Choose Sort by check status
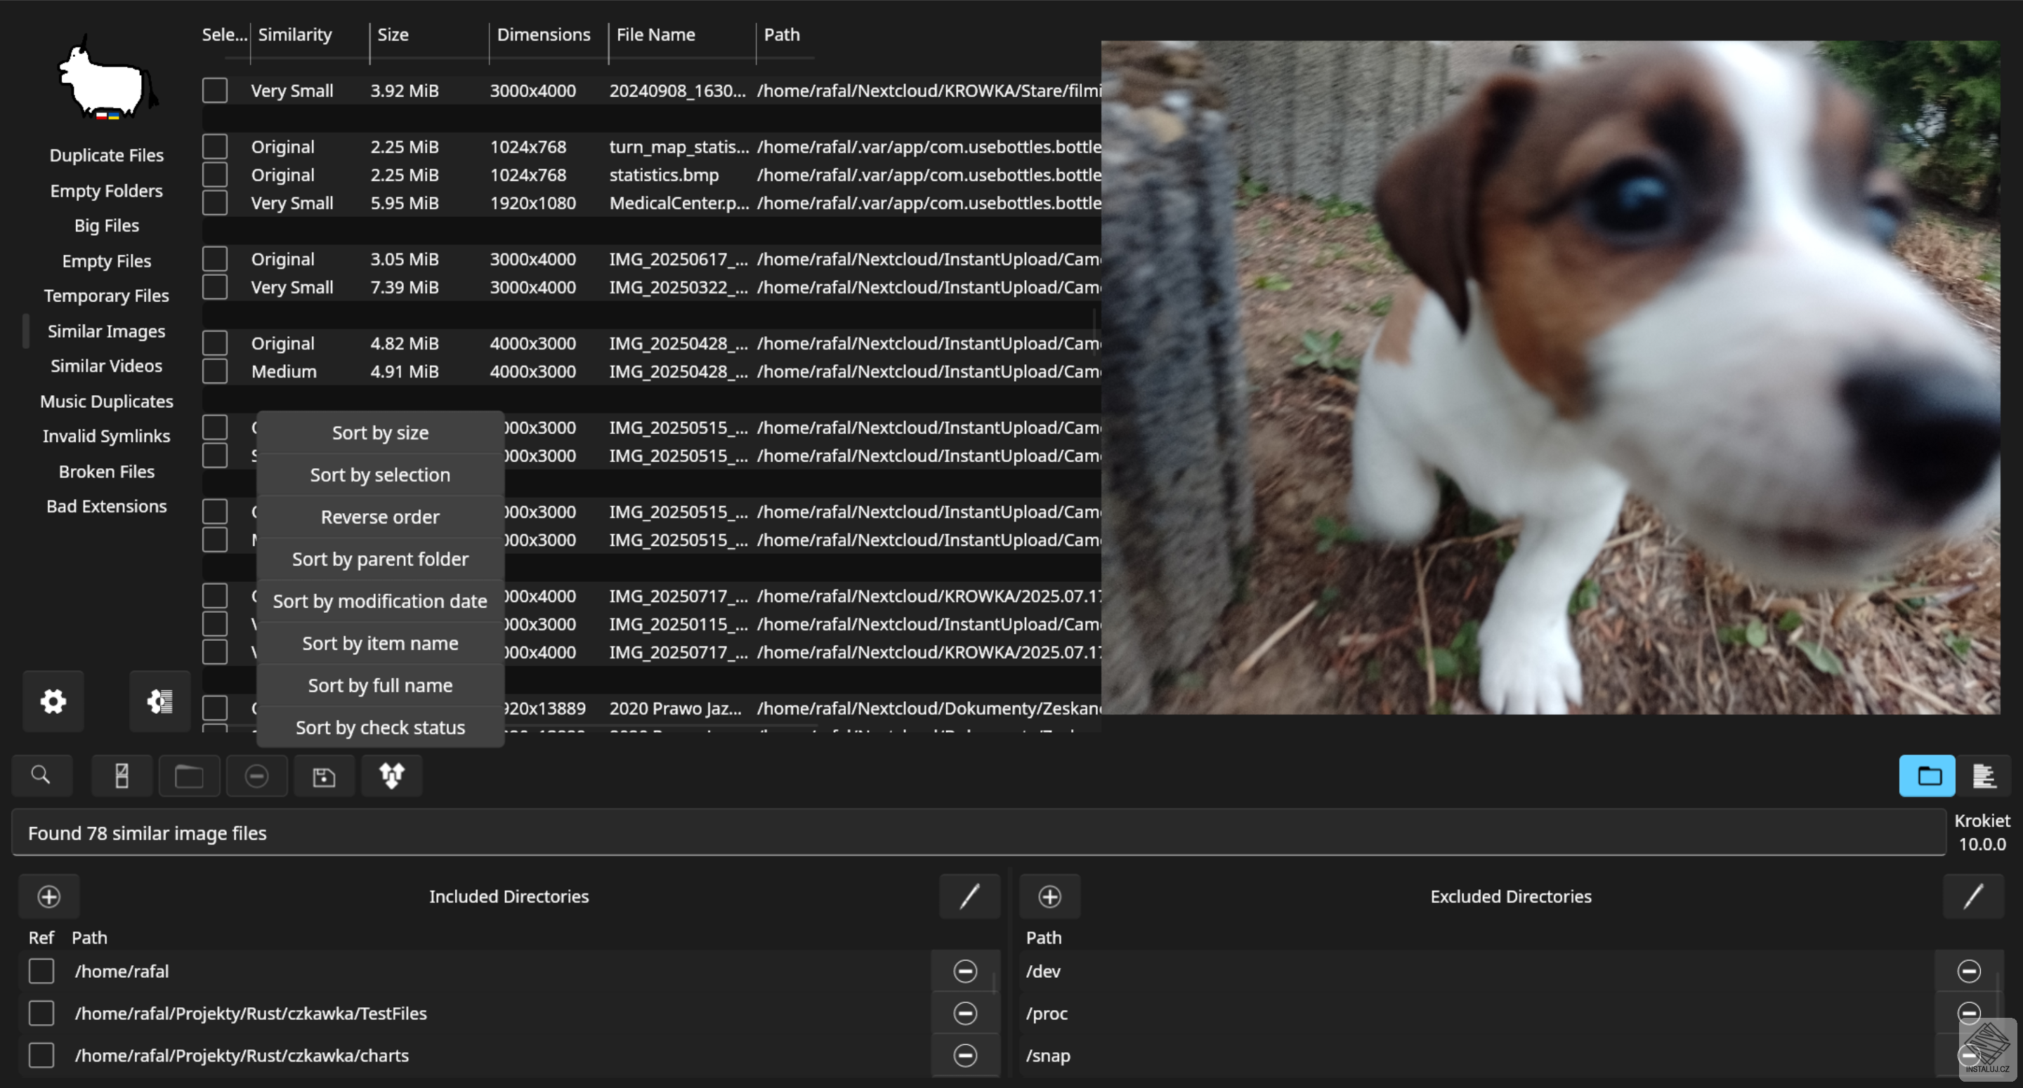2023x1088 pixels. click(x=380, y=728)
